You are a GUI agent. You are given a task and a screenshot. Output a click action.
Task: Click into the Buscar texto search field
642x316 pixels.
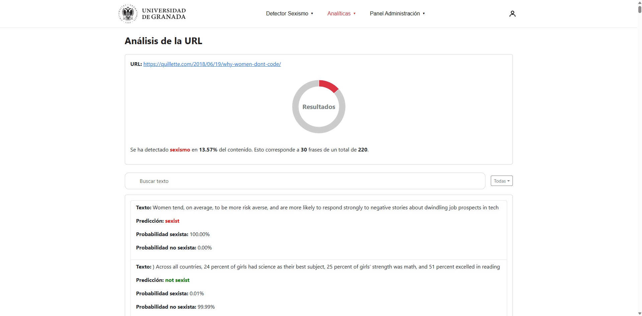coord(305,181)
